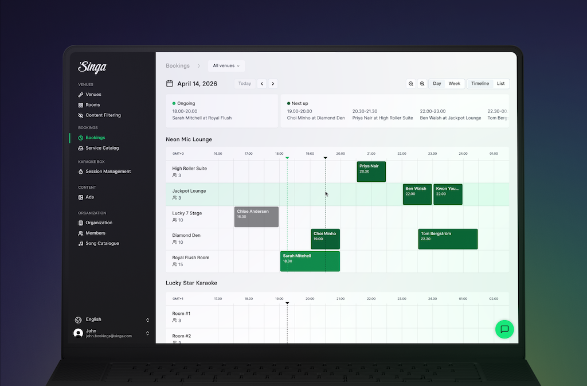
Task: Click John's user avatar icon
Action: pos(78,333)
